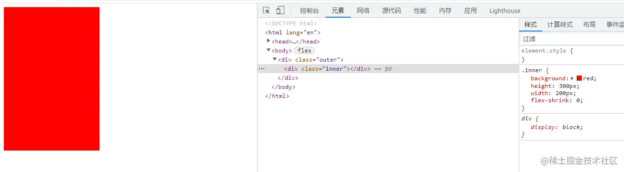
Task: Open the 应用 tab
Action: coord(470,11)
